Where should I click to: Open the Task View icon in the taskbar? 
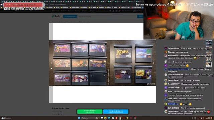click(102, 118)
